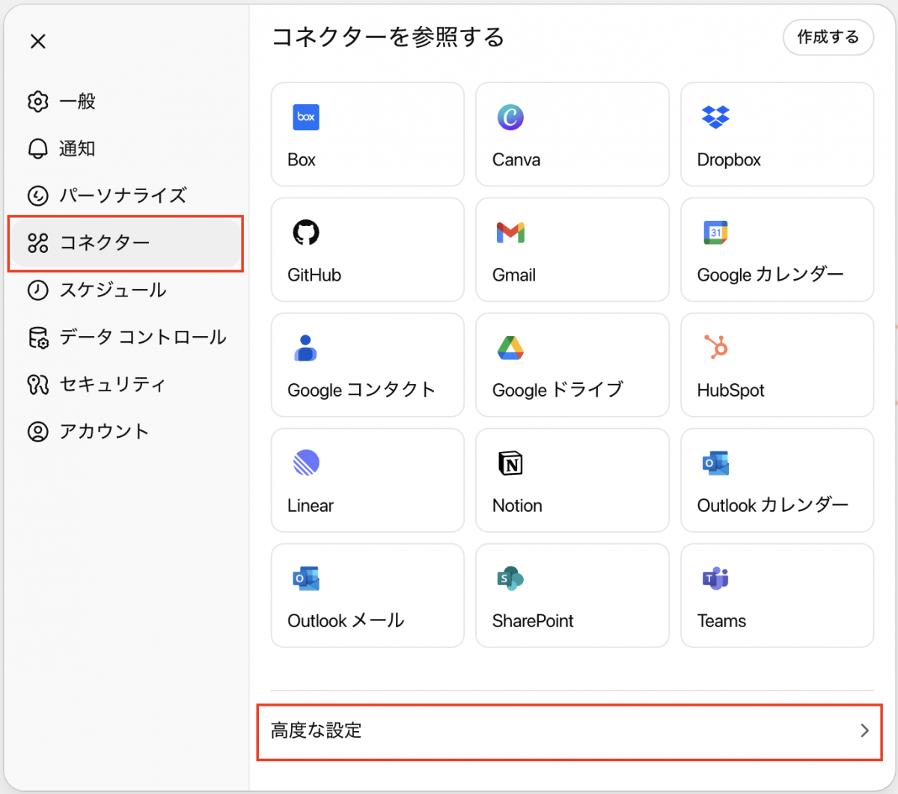Click the database icon beside データ コントロール
This screenshot has width=898, height=794.
37,338
